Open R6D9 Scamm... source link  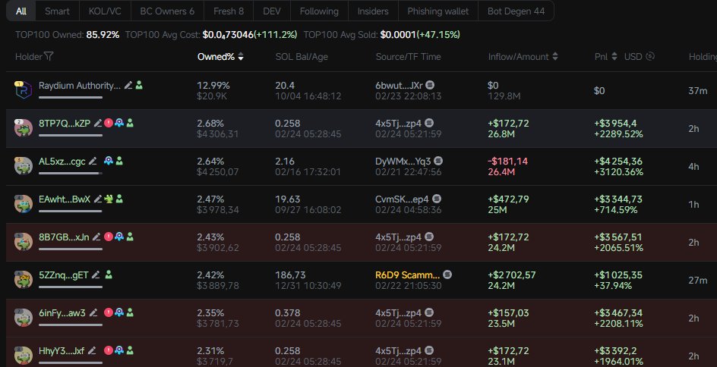[x=407, y=274]
